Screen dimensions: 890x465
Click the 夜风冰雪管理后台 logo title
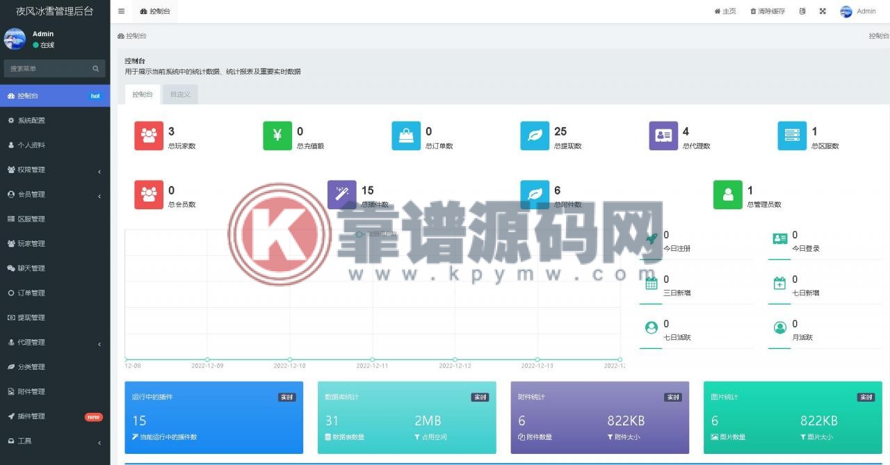click(x=55, y=11)
